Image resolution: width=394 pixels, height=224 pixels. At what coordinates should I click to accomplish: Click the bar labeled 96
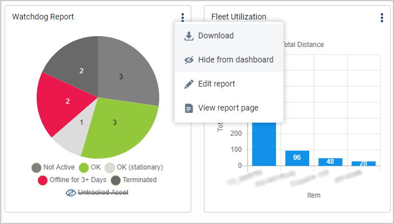[297, 158]
